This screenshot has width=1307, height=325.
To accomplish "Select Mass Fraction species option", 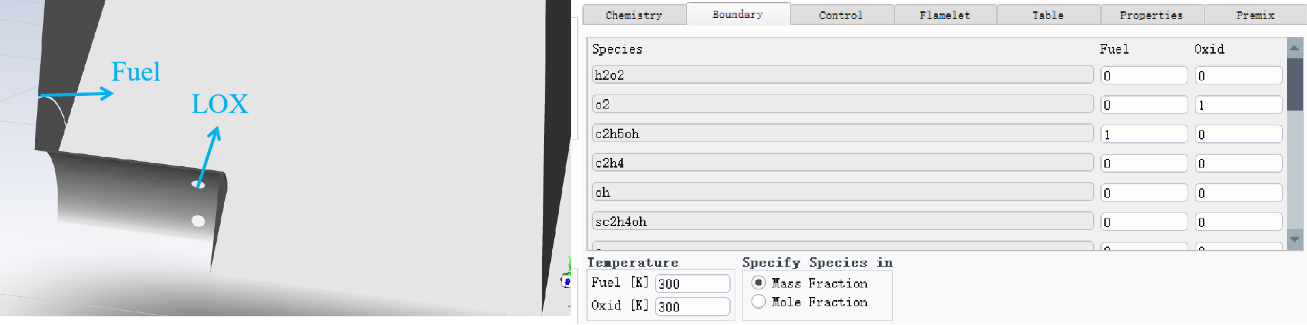I will click(x=759, y=283).
